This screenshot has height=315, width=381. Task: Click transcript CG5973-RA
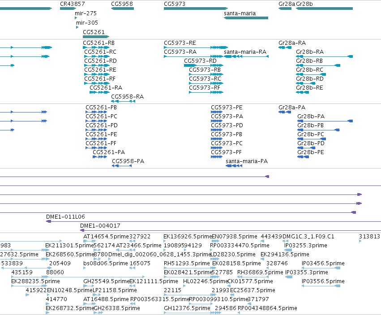click(194, 56)
